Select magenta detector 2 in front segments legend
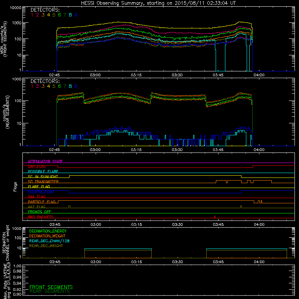This screenshot has height=299, width=299. (x=38, y=15)
